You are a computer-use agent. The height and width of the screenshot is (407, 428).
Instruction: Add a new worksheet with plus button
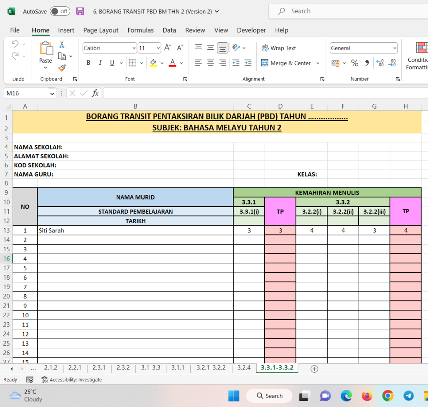pyautogui.click(x=314, y=369)
